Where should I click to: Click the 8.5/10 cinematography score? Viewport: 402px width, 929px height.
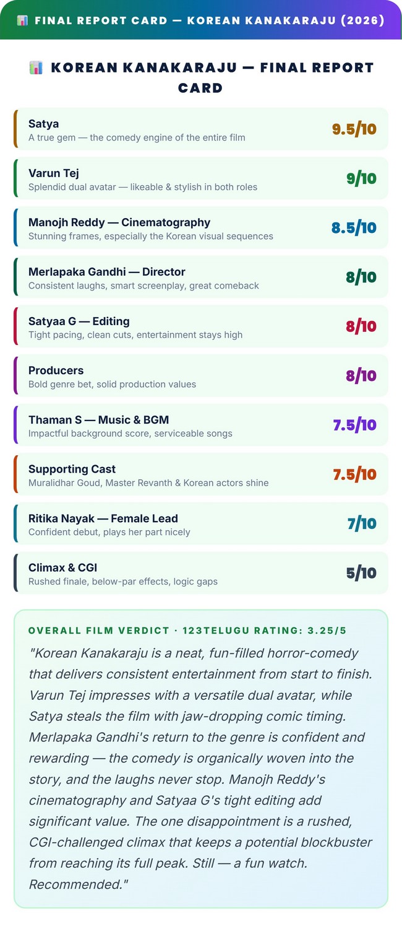[354, 228]
